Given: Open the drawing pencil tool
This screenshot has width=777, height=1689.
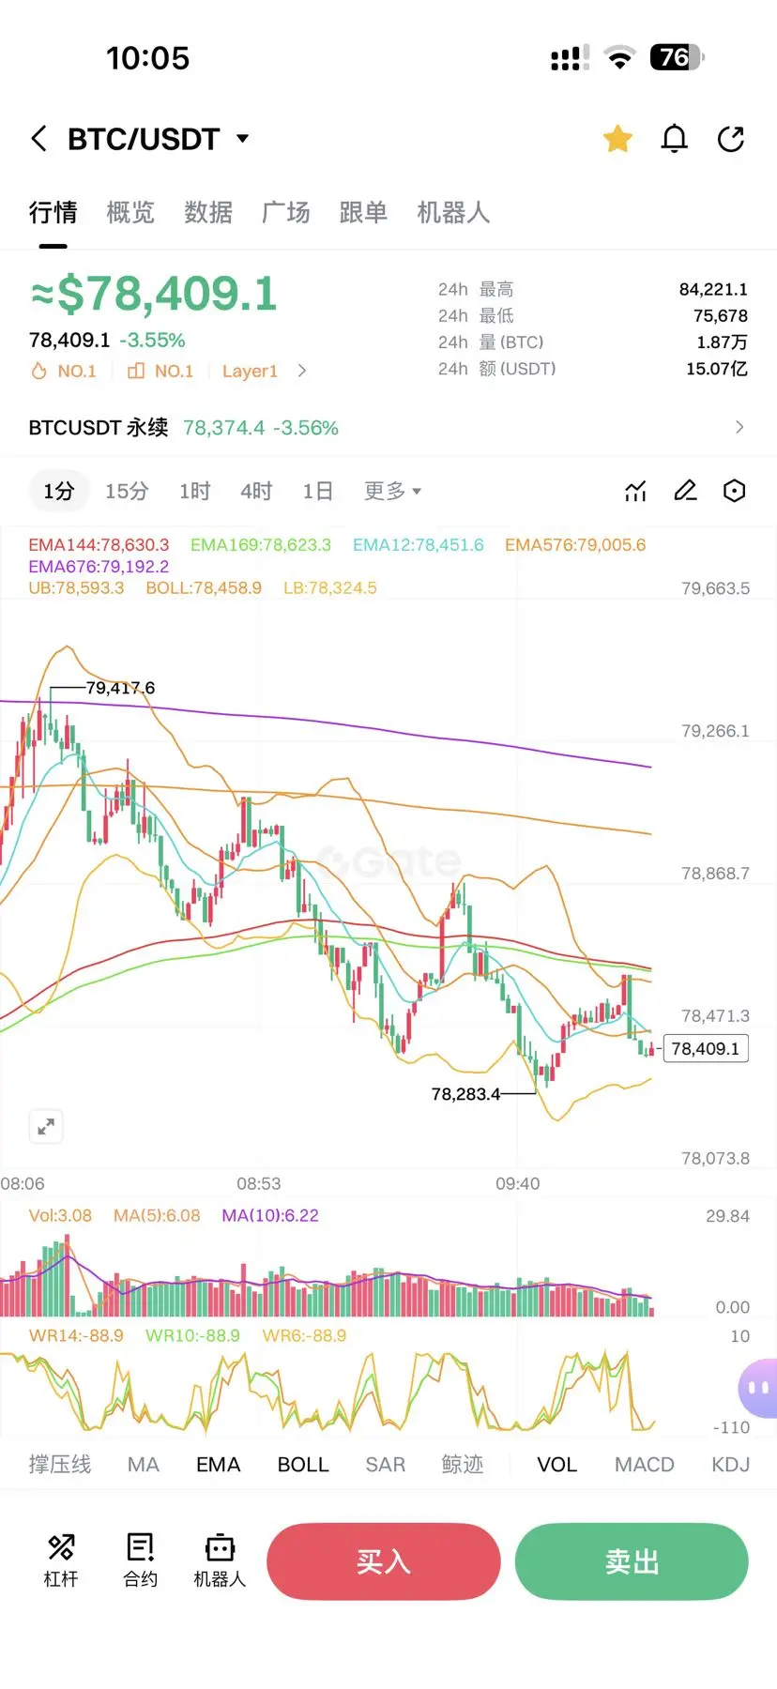Looking at the screenshot, I should click(x=686, y=491).
